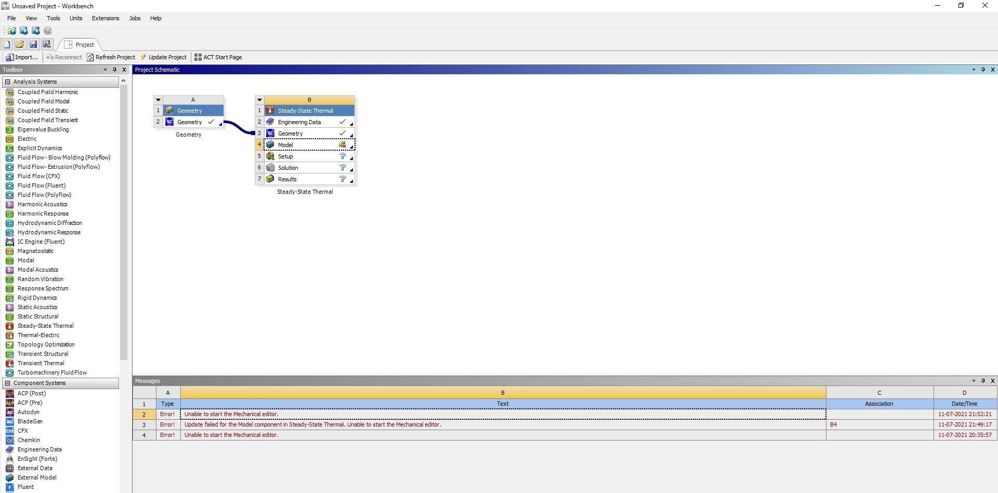This screenshot has height=493, width=998.
Task: Collapse the Component Systems group
Action: (x=7, y=383)
